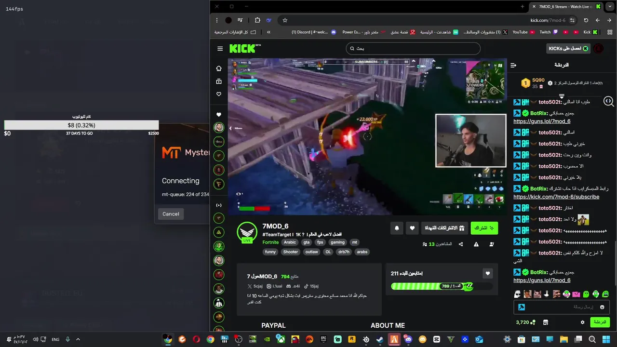This screenshot has height=347, width=617.
Task: Open Epic Games launcher in taskbar
Action: tap(324, 339)
